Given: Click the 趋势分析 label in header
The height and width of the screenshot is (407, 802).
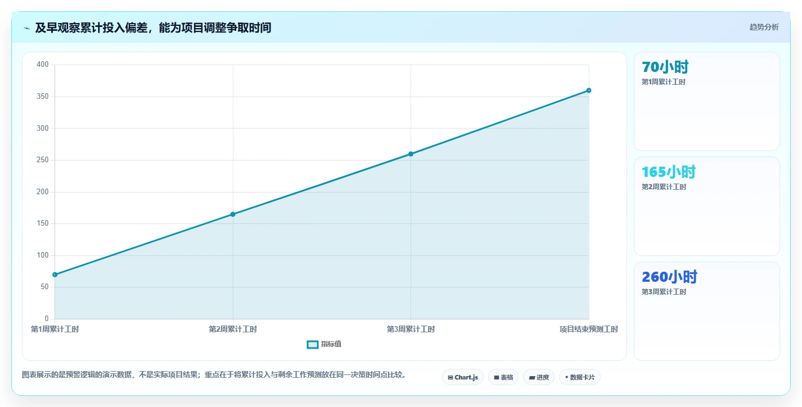Looking at the screenshot, I should 764,27.
